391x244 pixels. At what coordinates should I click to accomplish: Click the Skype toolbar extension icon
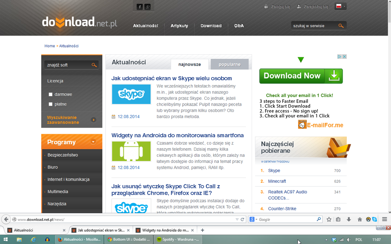point(375,220)
